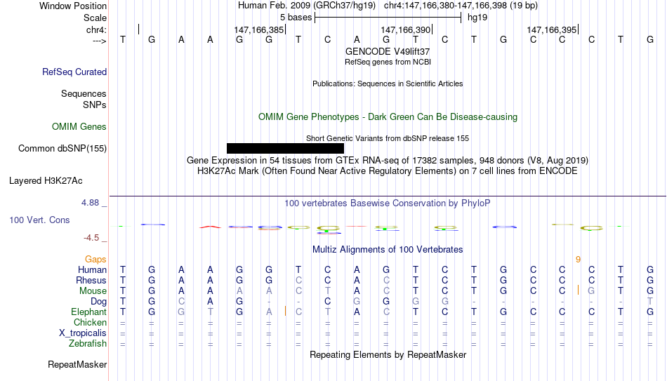Click the Sequences track label

tap(84, 93)
